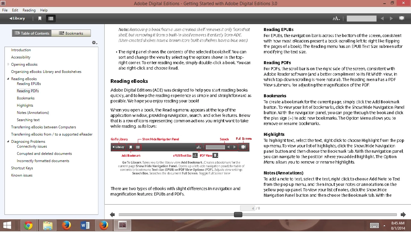Toggle Full Screen mode icon
Viewport: 411px width, 241px height.
402,18
